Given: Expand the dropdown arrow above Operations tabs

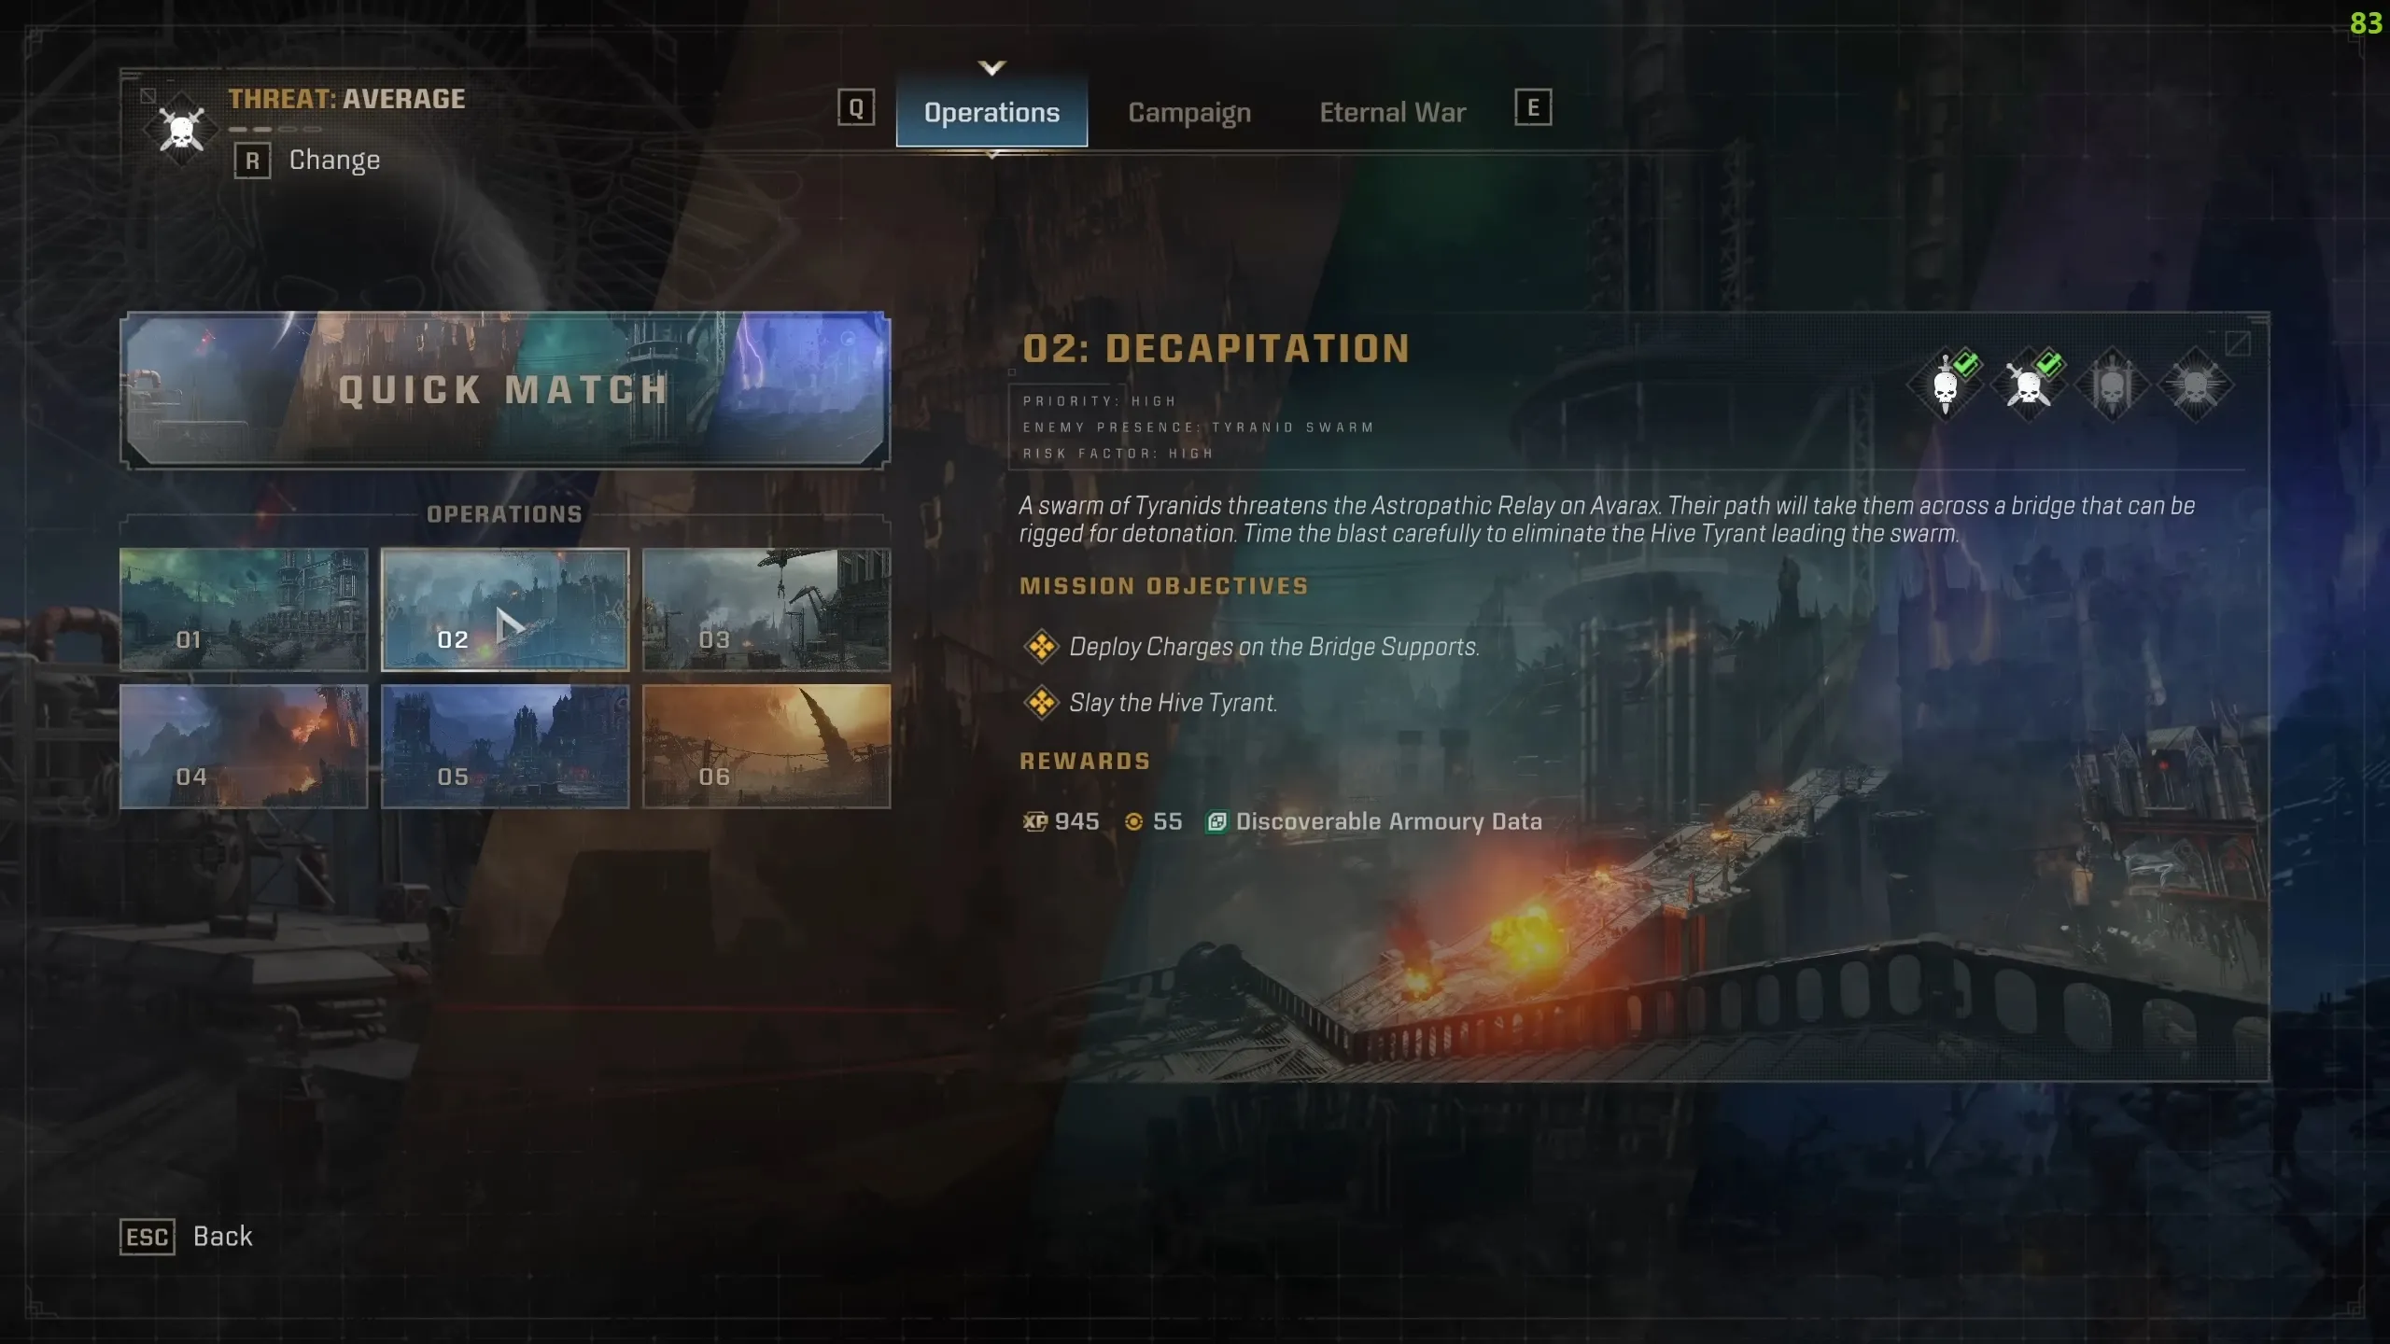Looking at the screenshot, I should [990, 65].
